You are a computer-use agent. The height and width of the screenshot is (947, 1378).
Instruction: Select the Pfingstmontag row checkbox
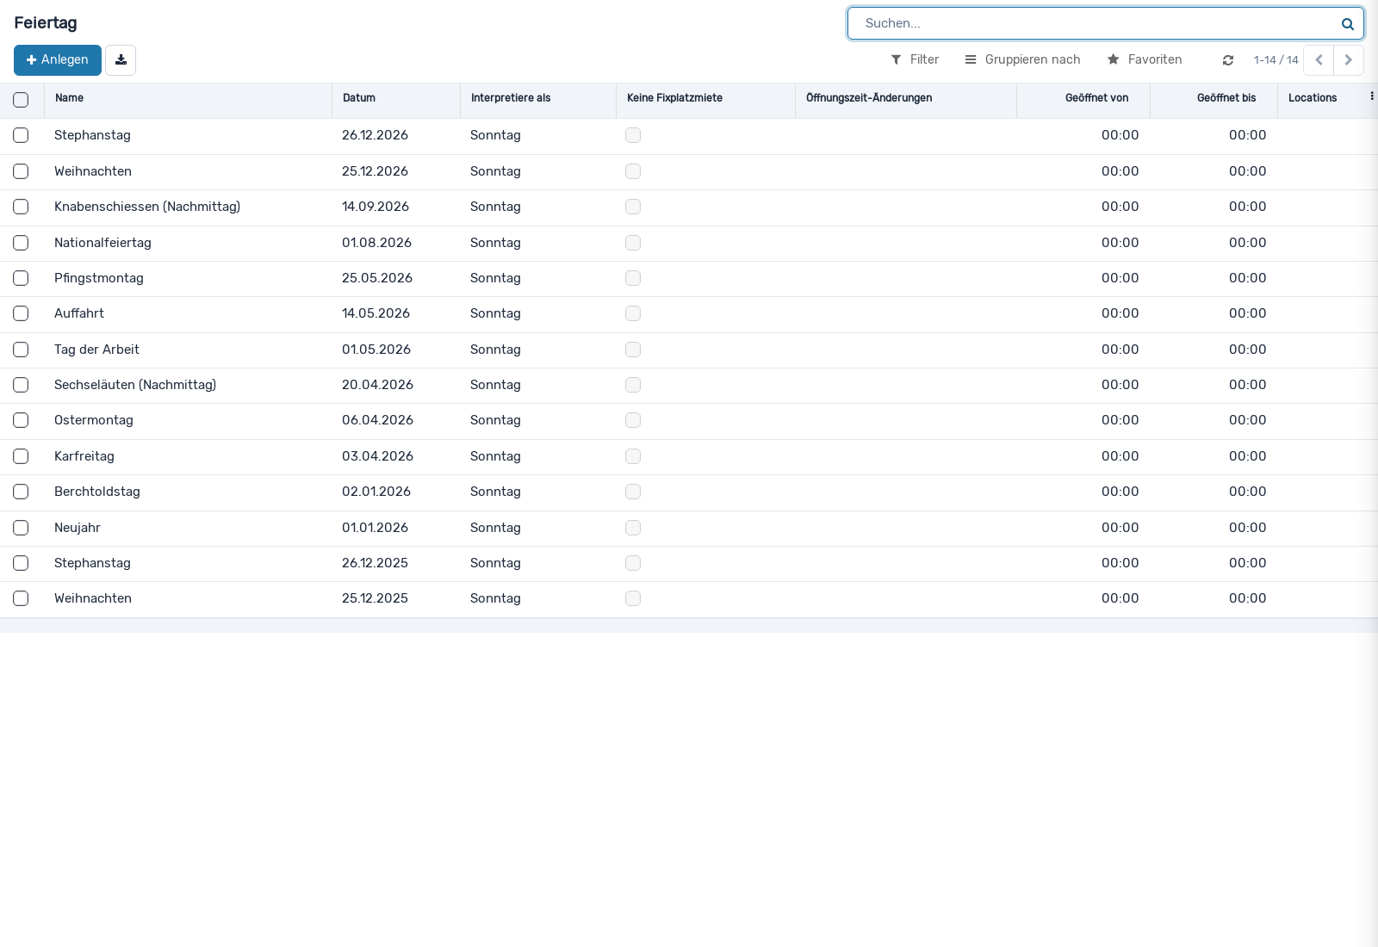(x=21, y=278)
